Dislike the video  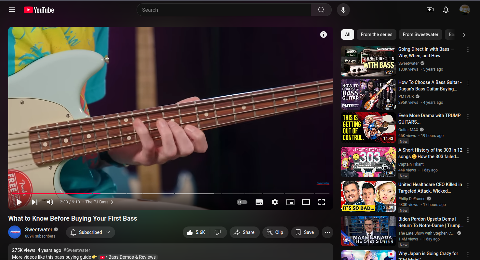[218, 232]
